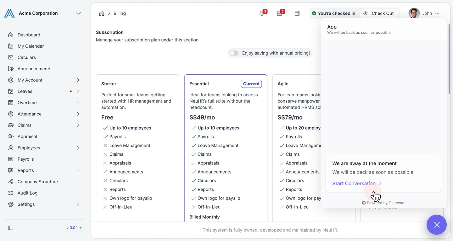The image size is (453, 241).
Task: Click the Dashboard home icon in sidebar
Action: point(11,35)
